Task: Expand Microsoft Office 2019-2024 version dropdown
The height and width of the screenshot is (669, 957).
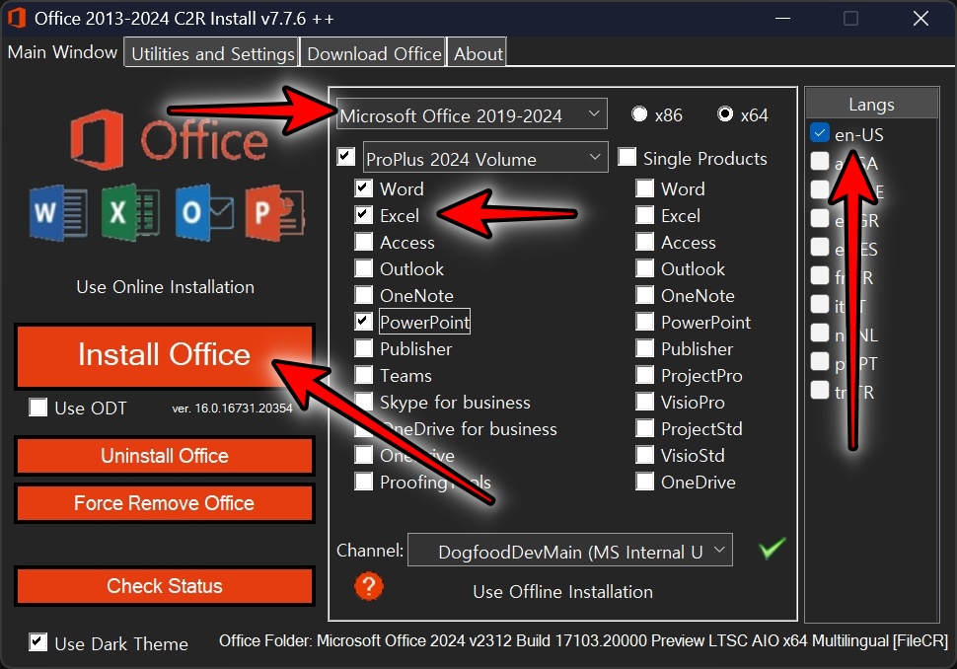Action: (472, 114)
